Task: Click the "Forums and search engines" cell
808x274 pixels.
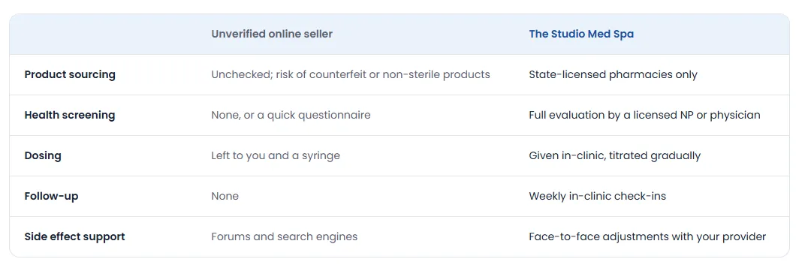Action: tap(285, 237)
